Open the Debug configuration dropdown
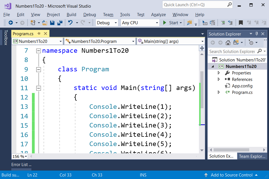Viewport: 269px width, 179px height. (107, 23)
